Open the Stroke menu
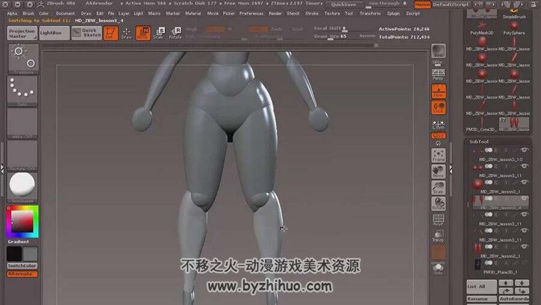Image resolution: width=541 pixels, height=305 pixels. [311, 13]
